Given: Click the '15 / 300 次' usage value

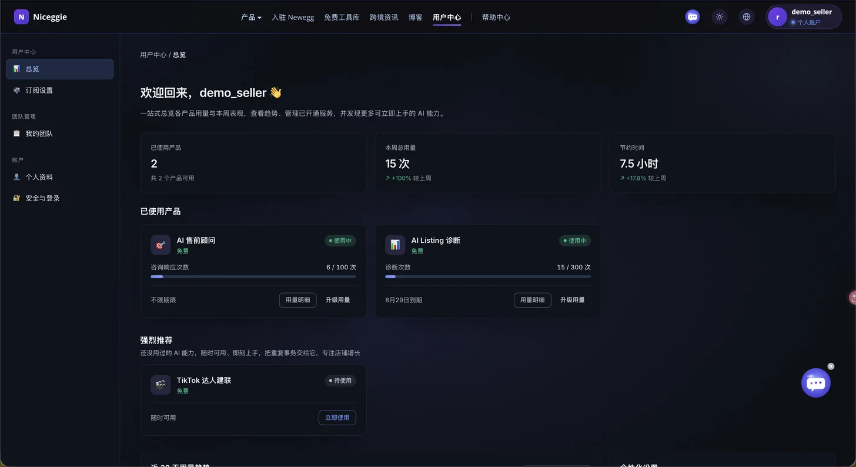Looking at the screenshot, I should [x=574, y=267].
